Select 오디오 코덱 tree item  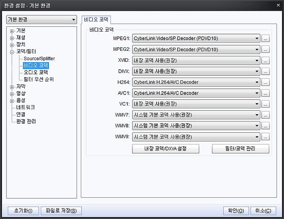pyautogui.click(x=36, y=72)
